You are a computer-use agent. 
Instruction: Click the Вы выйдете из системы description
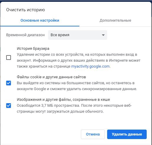[77, 86]
